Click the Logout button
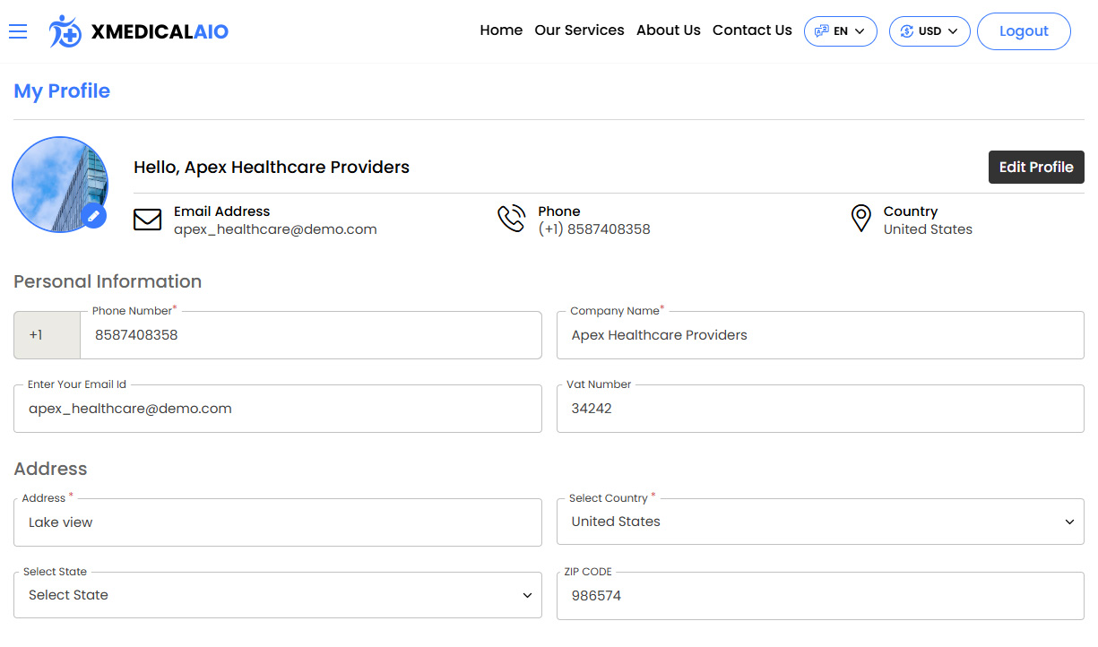 tap(1023, 31)
